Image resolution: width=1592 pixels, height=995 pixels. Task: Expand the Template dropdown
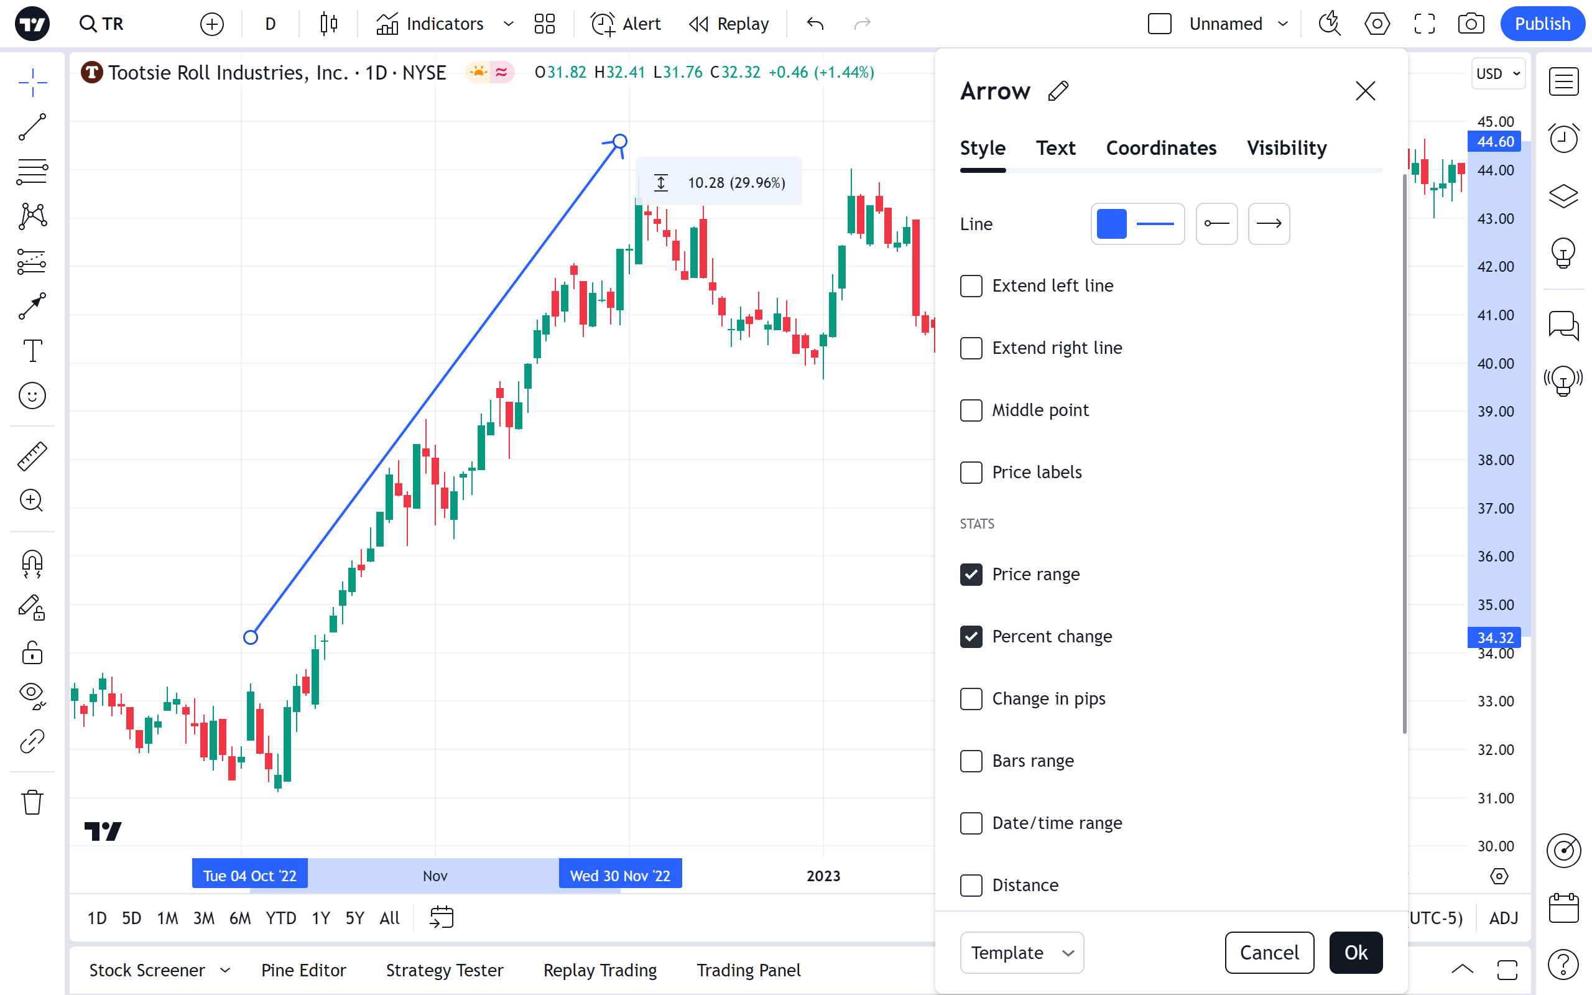1021,952
